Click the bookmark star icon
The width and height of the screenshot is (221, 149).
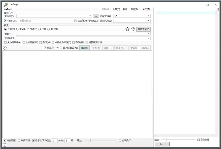coord(127,29)
